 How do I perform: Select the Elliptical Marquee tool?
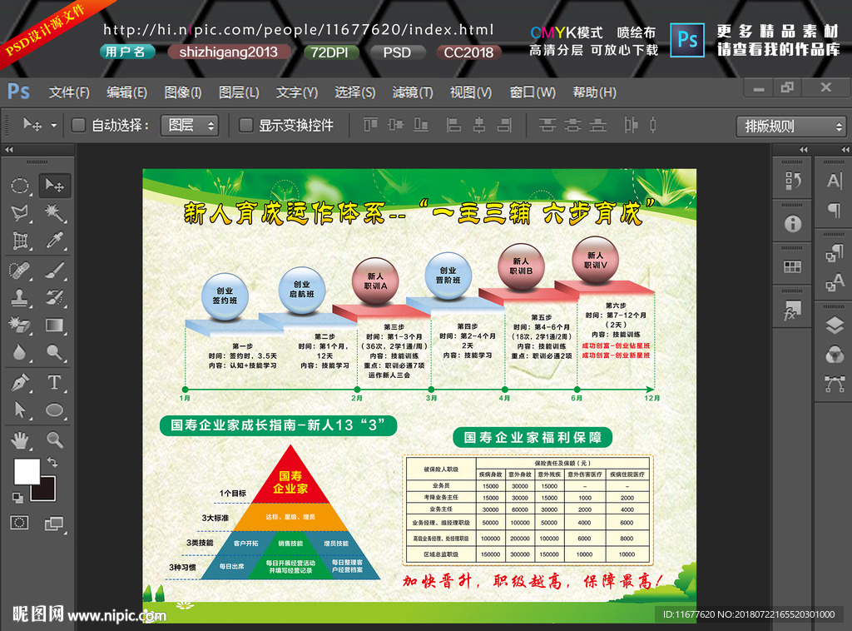[x=20, y=186]
